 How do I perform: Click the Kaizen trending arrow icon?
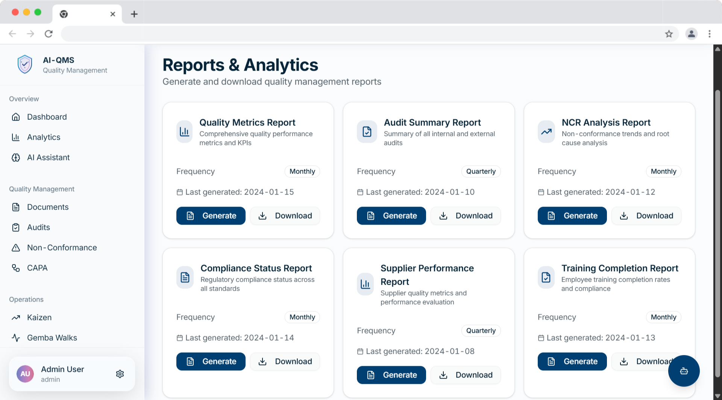pyautogui.click(x=16, y=317)
